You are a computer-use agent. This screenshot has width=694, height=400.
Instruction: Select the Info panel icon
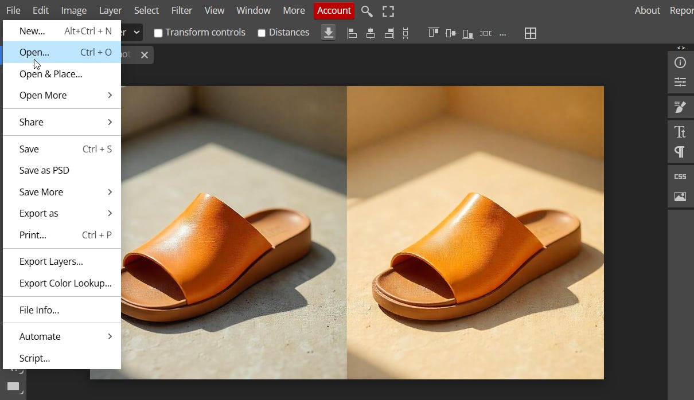click(x=680, y=62)
